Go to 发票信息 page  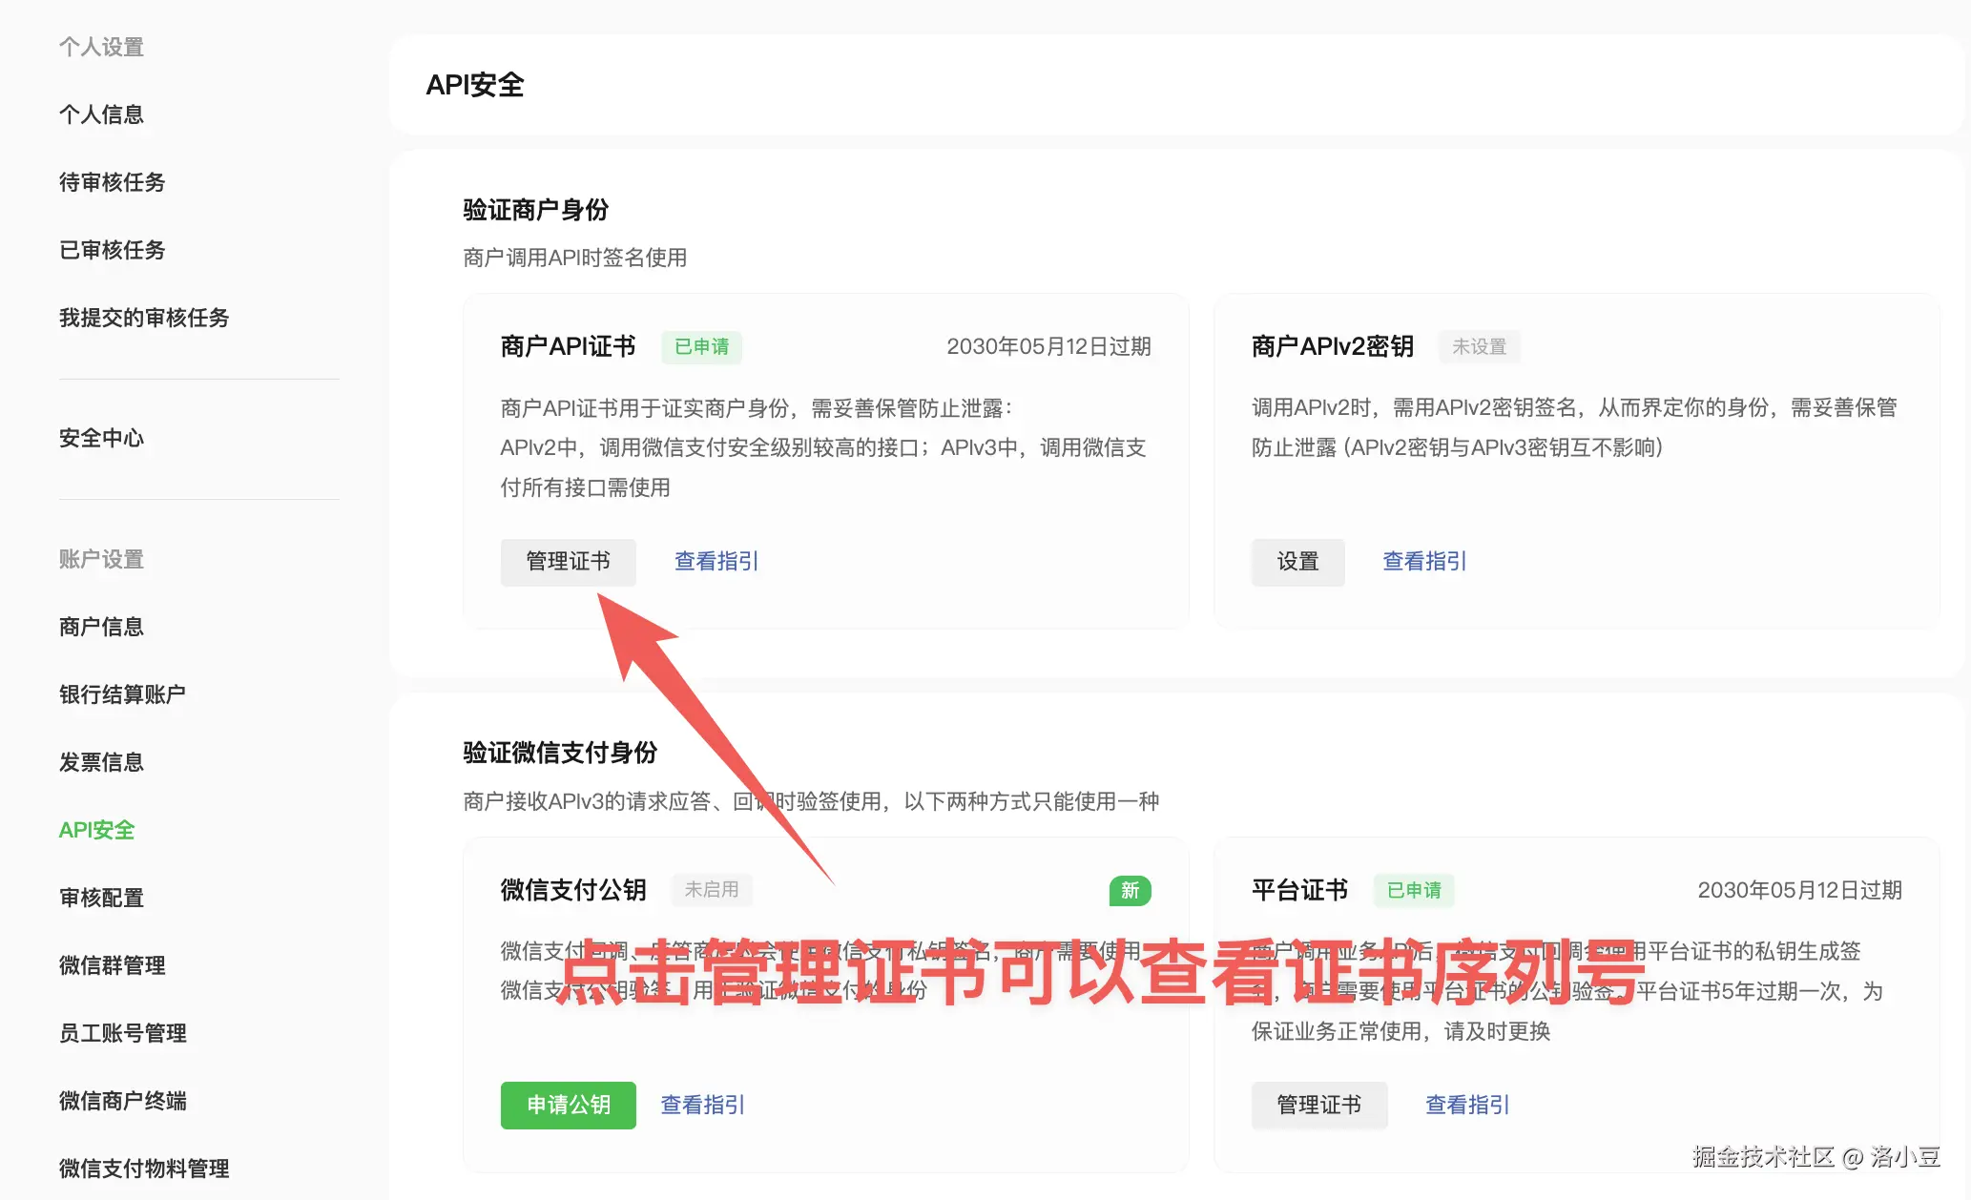click(101, 762)
